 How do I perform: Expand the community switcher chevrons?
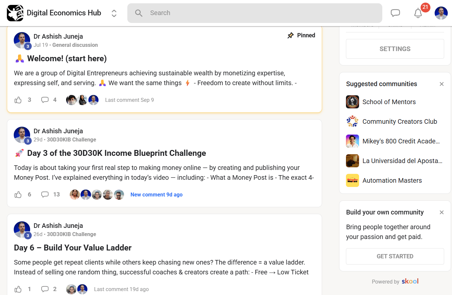click(x=114, y=13)
